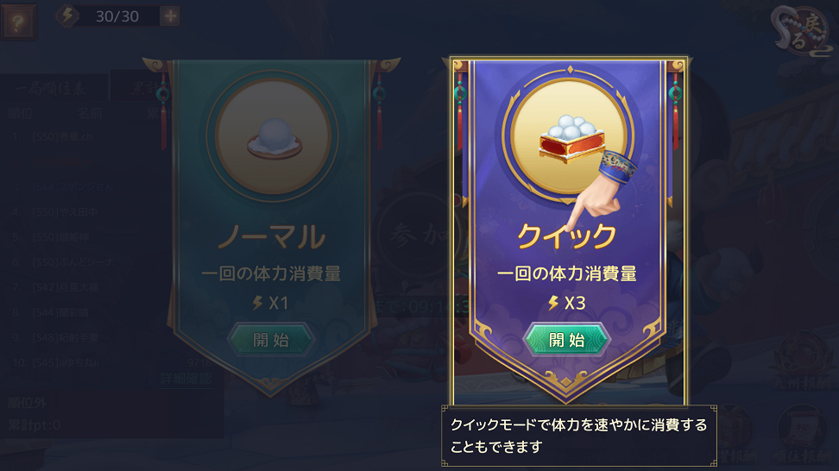Open the 一局順位表 ranking tab
Screen dimensions: 839x471
pos(52,88)
